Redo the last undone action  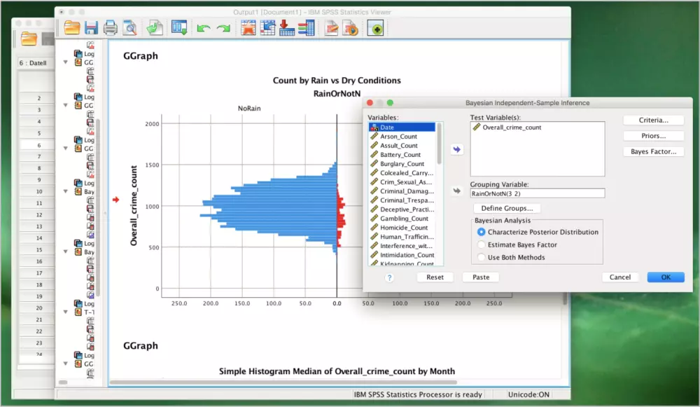[x=223, y=28]
